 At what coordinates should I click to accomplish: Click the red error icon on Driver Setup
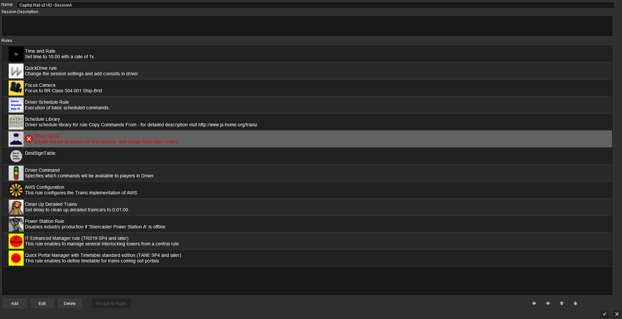[29, 139]
